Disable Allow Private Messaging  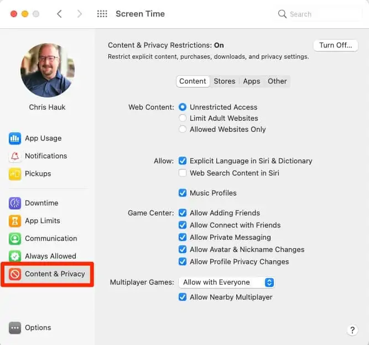[x=183, y=237]
